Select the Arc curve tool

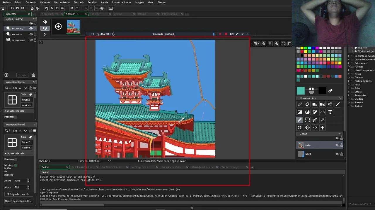[x=323, y=112]
